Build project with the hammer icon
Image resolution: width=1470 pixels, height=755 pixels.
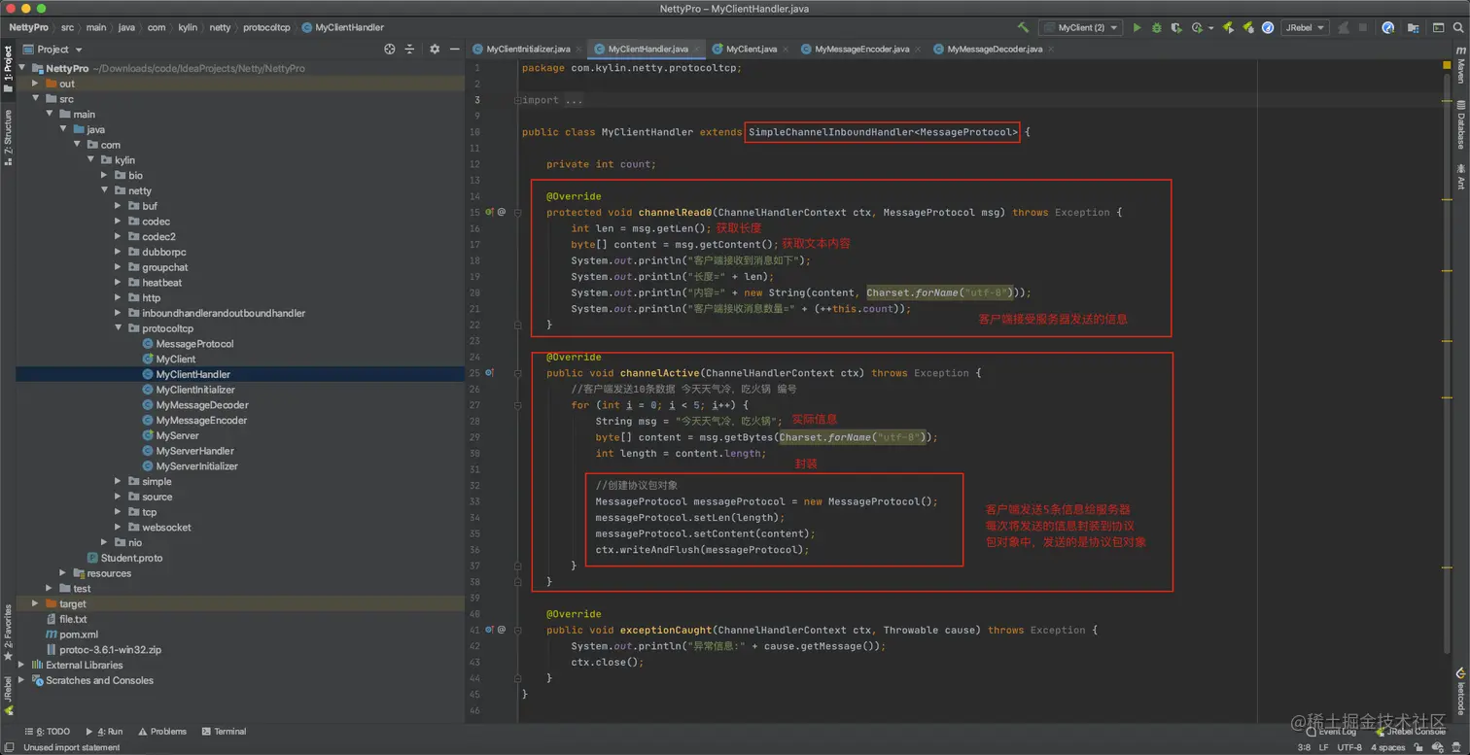point(1023,28)
